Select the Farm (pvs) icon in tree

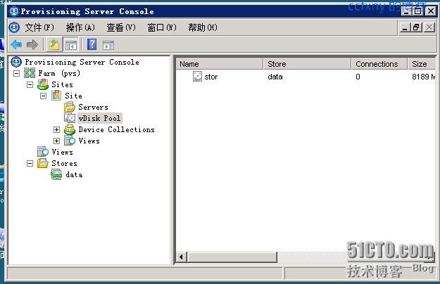click(30, 73)
